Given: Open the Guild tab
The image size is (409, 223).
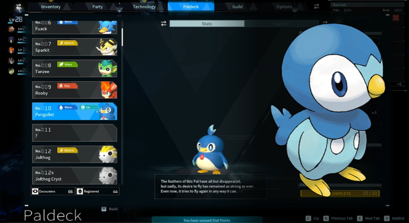Looking at the screenshot, I should pyautogui.click(x=237, y=7).
